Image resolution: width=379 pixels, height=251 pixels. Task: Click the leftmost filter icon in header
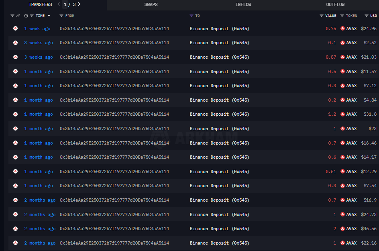(12, 16)
